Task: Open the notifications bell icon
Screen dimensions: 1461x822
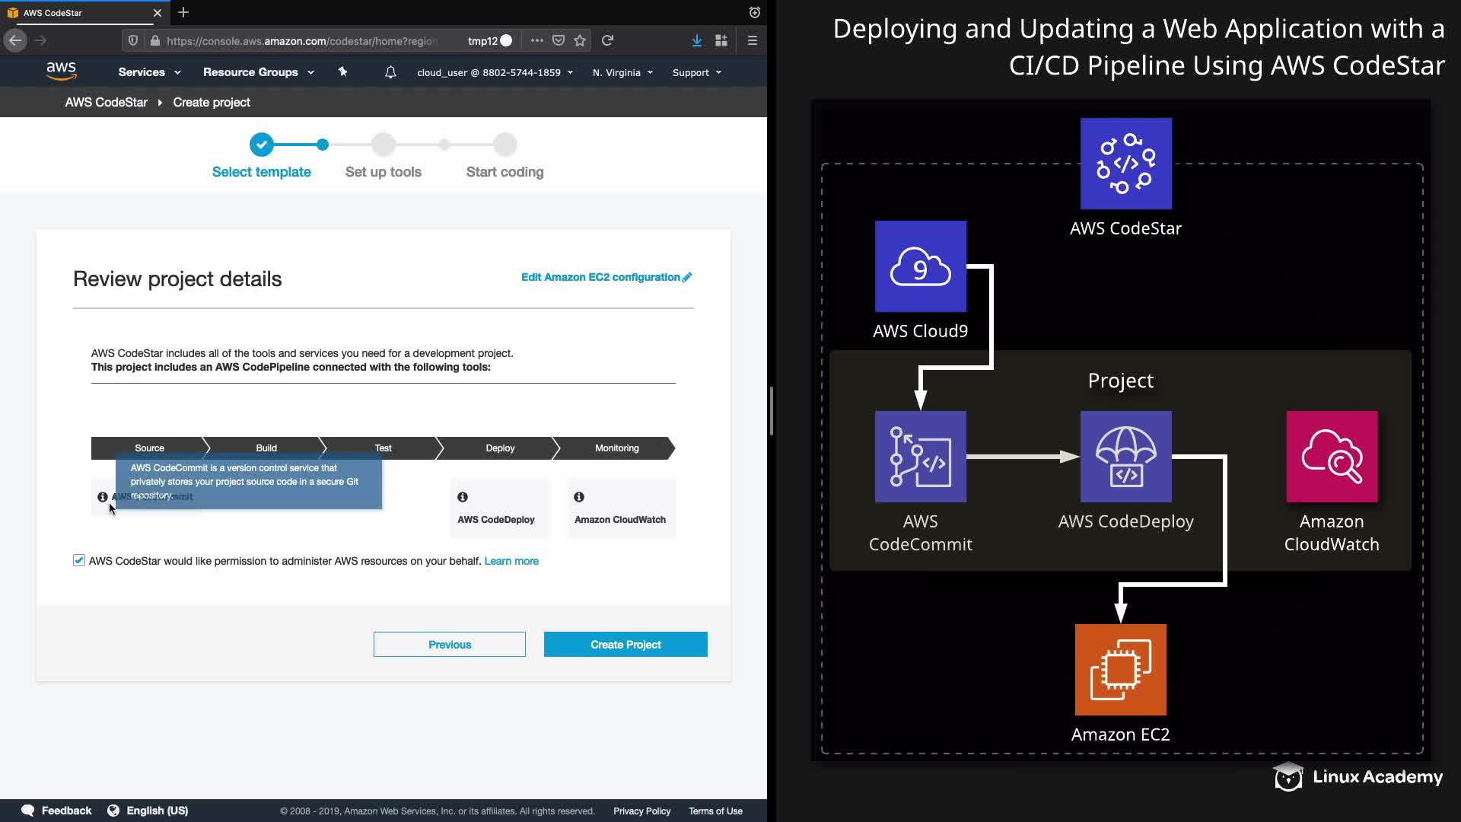Action: 390,72
